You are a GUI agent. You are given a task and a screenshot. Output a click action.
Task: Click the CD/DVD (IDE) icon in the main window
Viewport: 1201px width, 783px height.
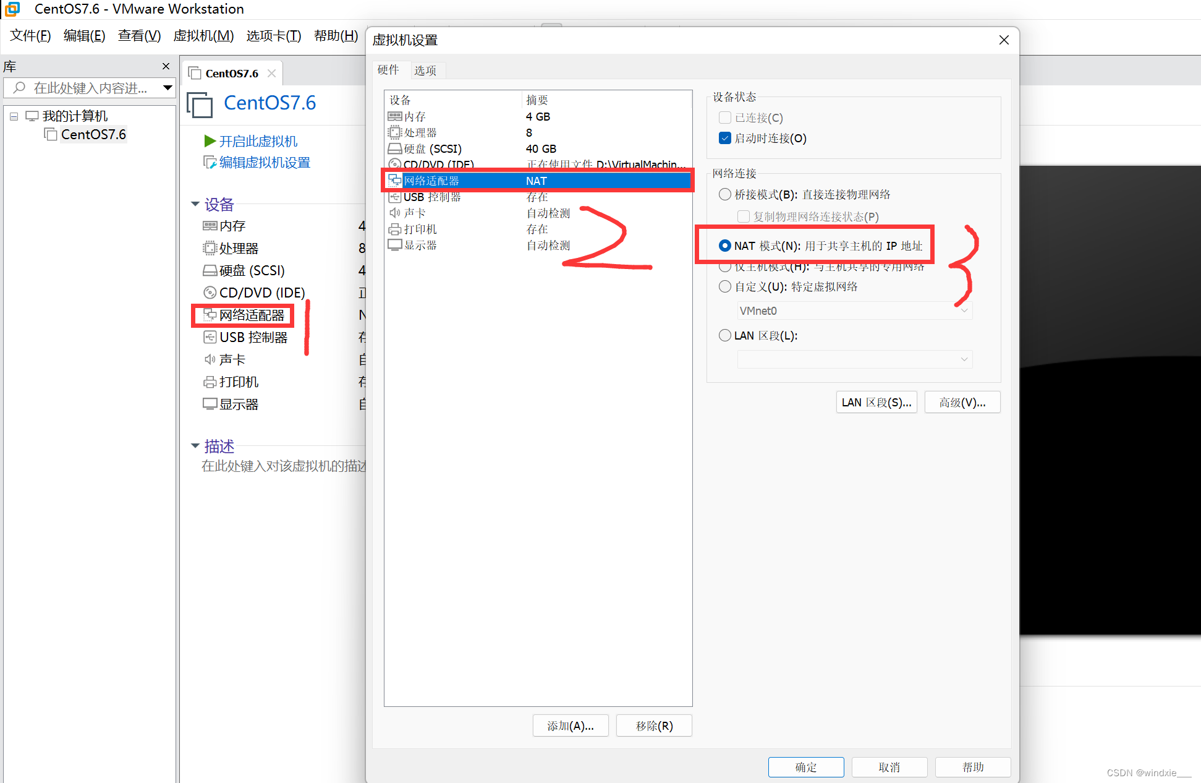[x=210, y=293]
